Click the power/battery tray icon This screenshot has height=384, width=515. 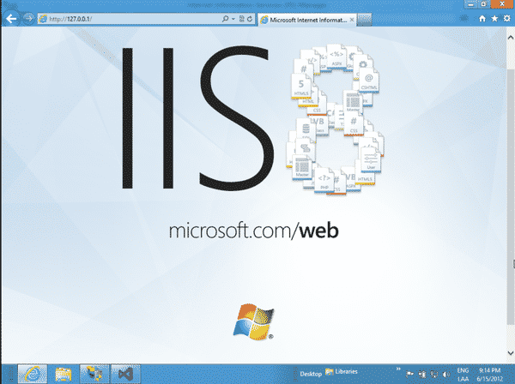point(422,375)
